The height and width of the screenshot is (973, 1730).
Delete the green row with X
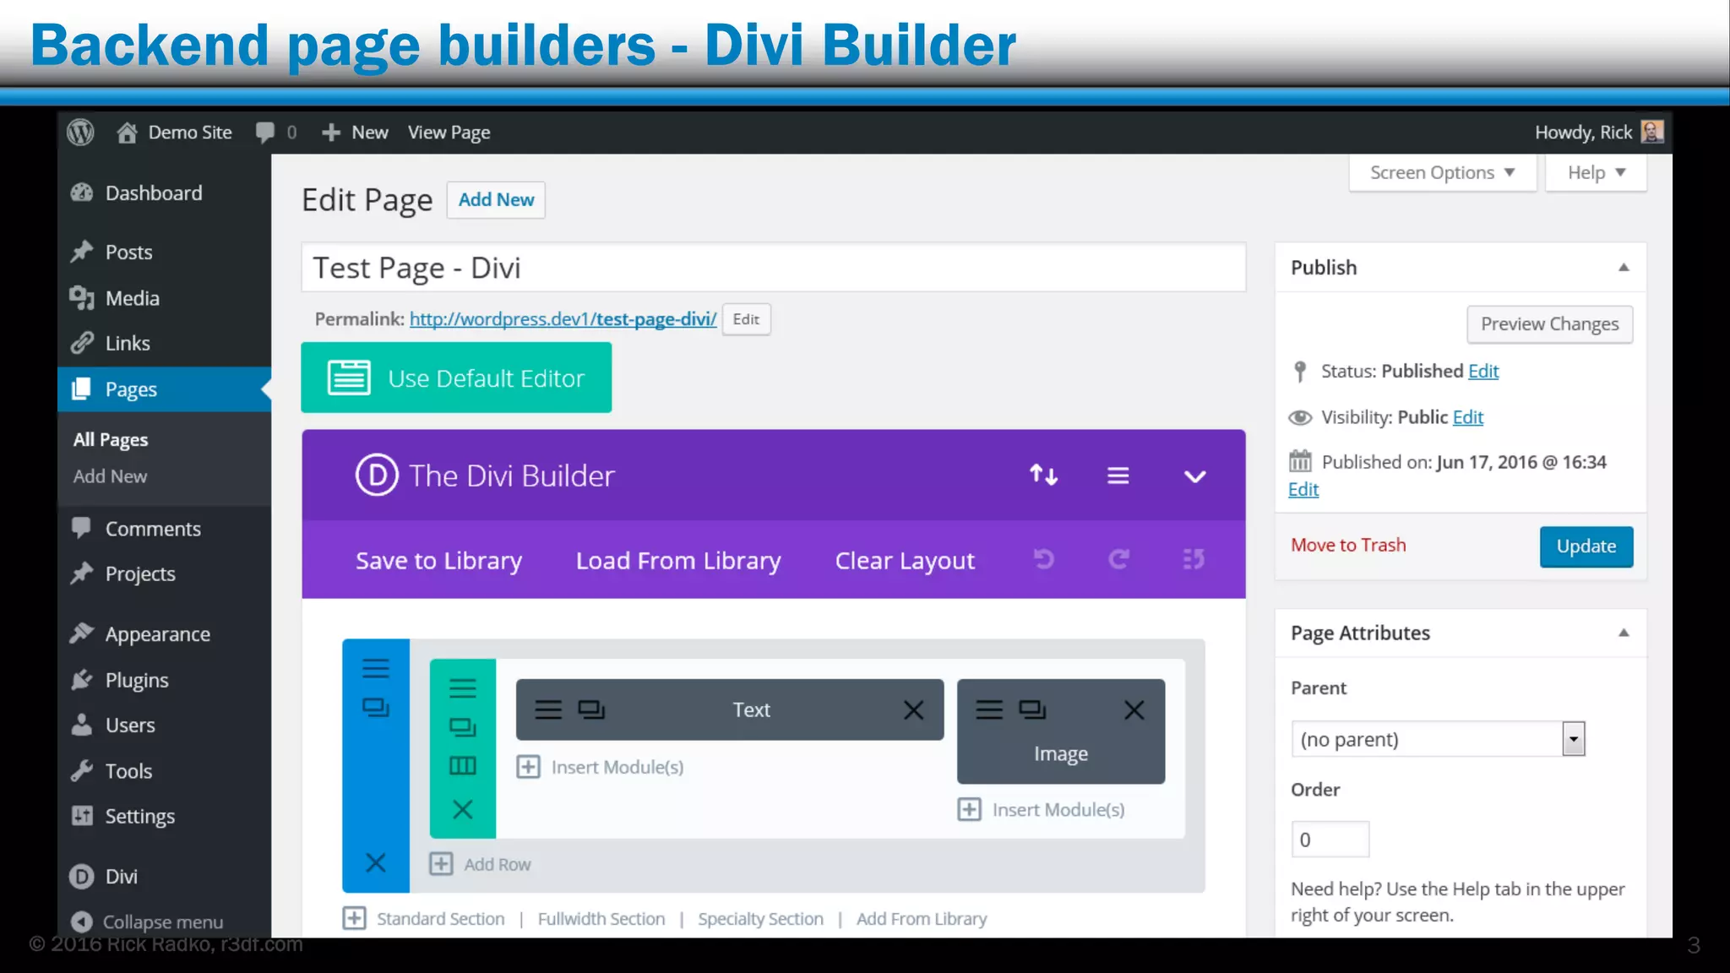462,810
